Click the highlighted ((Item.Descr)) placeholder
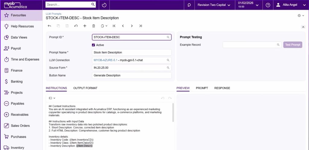309x150 pixels. (x=84, y=146)
